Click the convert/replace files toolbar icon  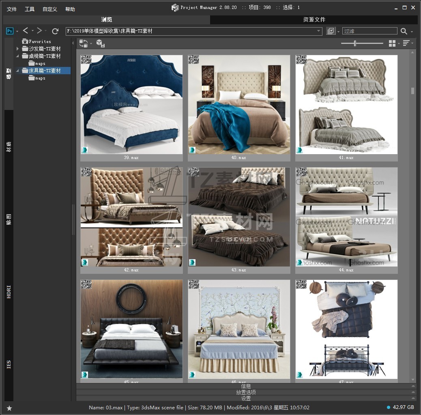(x=84, y=43)
